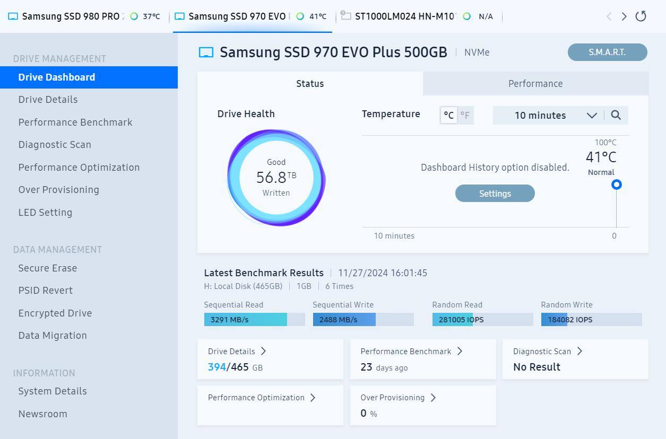
Task: Expand the Over Provisioning card chevron
Action: [x=433, y=398]
